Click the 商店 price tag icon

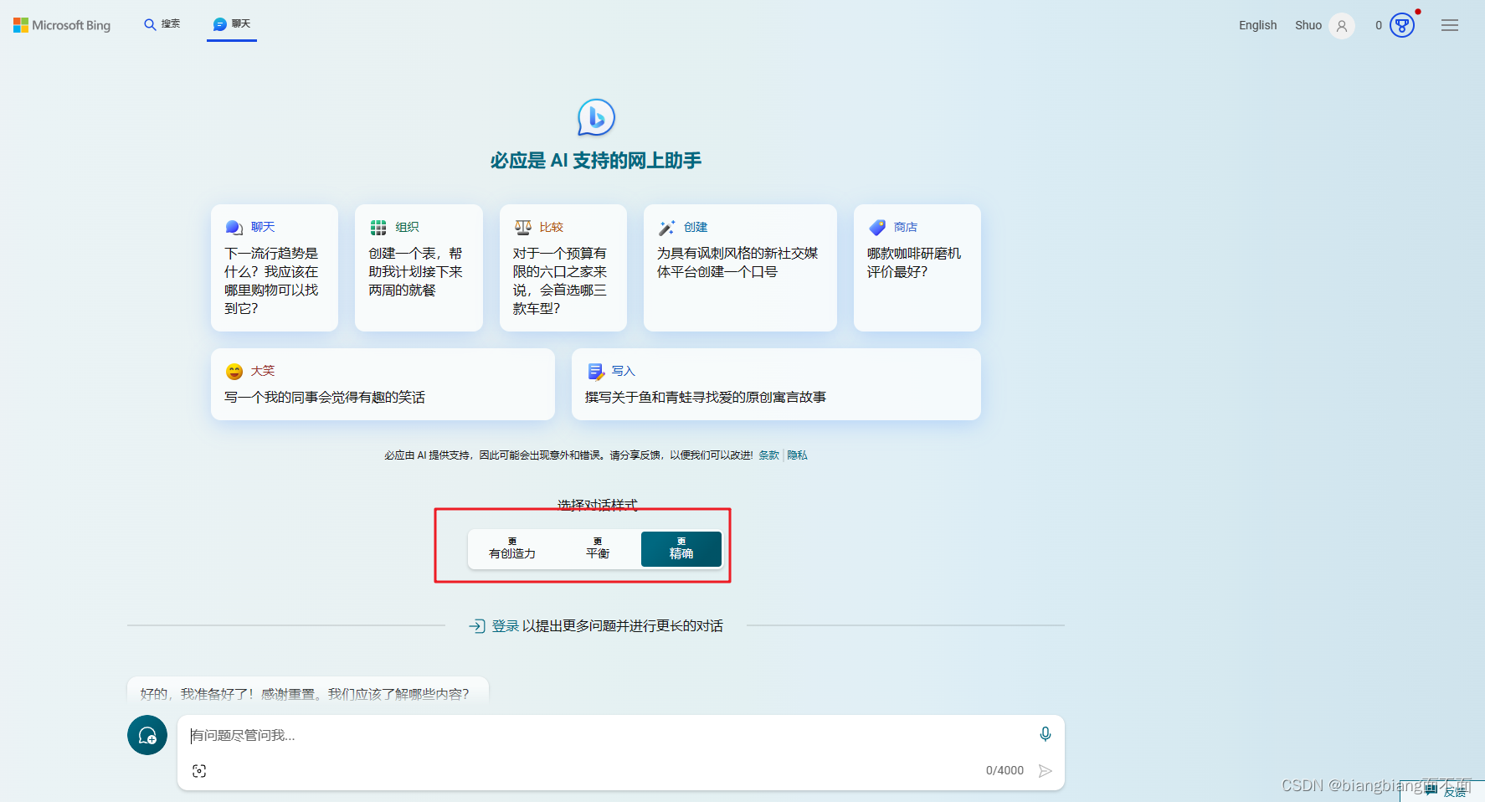(x=877, y=228)
